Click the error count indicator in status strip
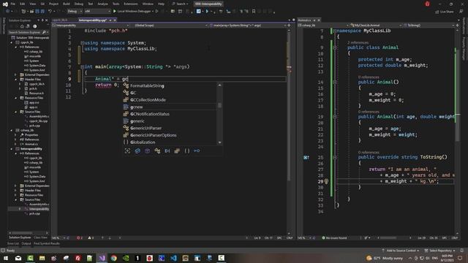468x263 pixels. click(x=80, y=238)
